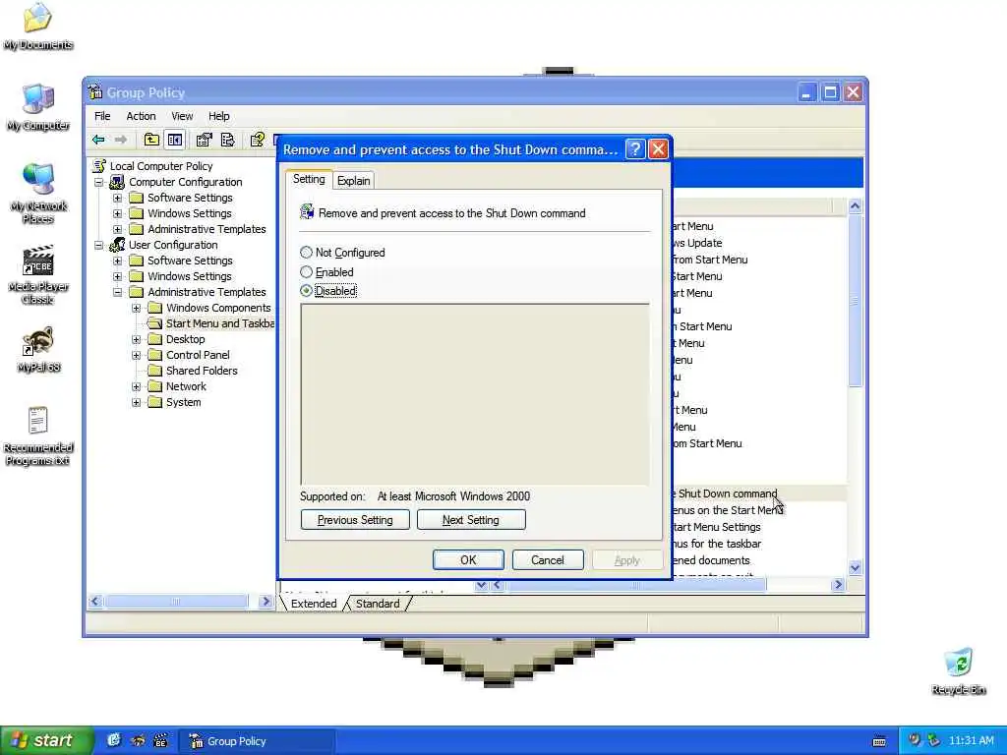Click the Previous Setting button
This screenshot has width=1007, height=755.
tap(355, 520)
